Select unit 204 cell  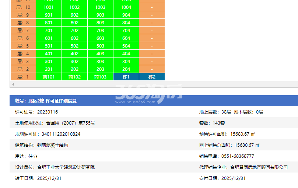(x=126, y=69)
